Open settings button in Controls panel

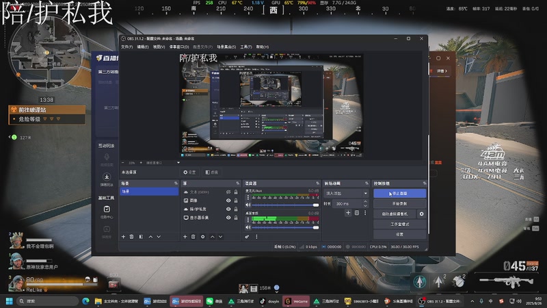click(399, 234)
